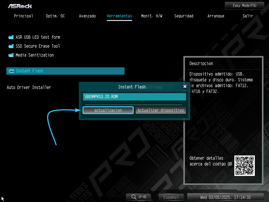Screen dimensions: 269x202
Task: Go to the Avanzado tab
Action: coord(87,16)
